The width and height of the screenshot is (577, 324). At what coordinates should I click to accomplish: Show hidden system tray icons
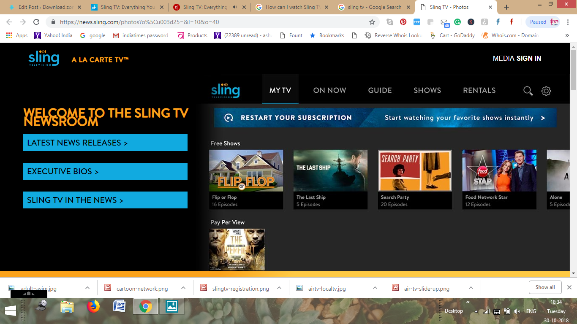point(476,311)
